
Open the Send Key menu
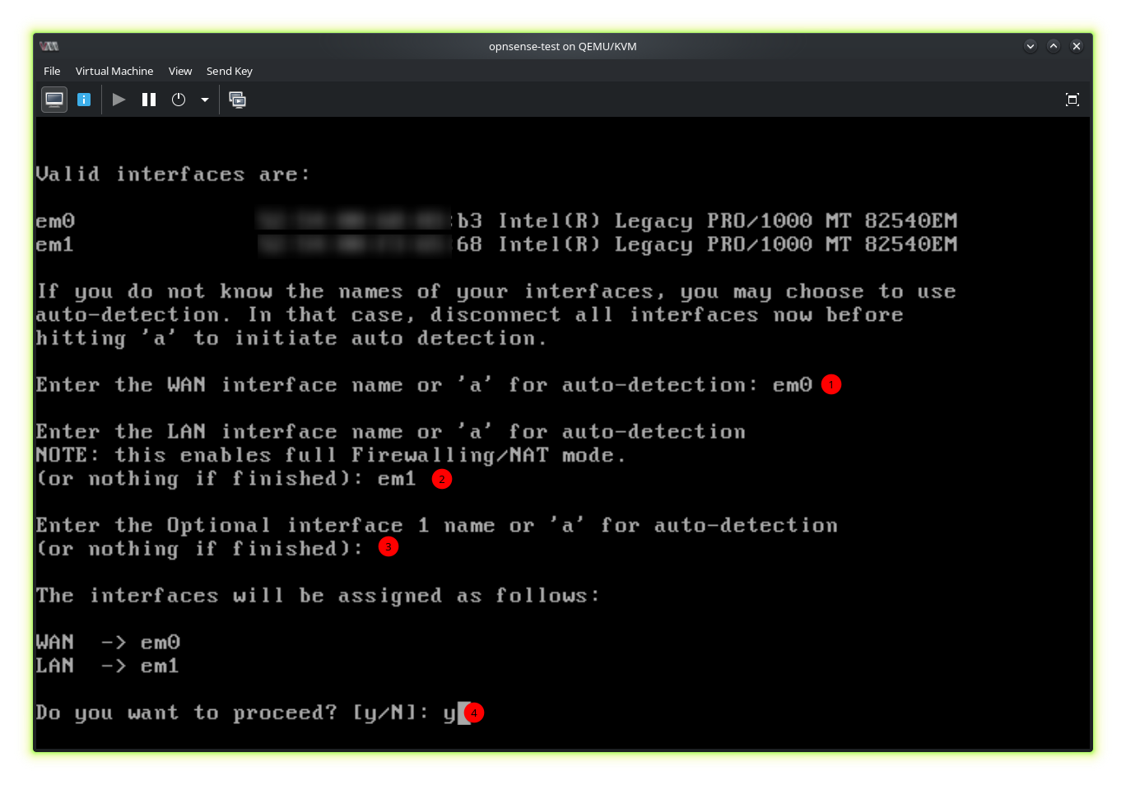click(x=230, y=71)
